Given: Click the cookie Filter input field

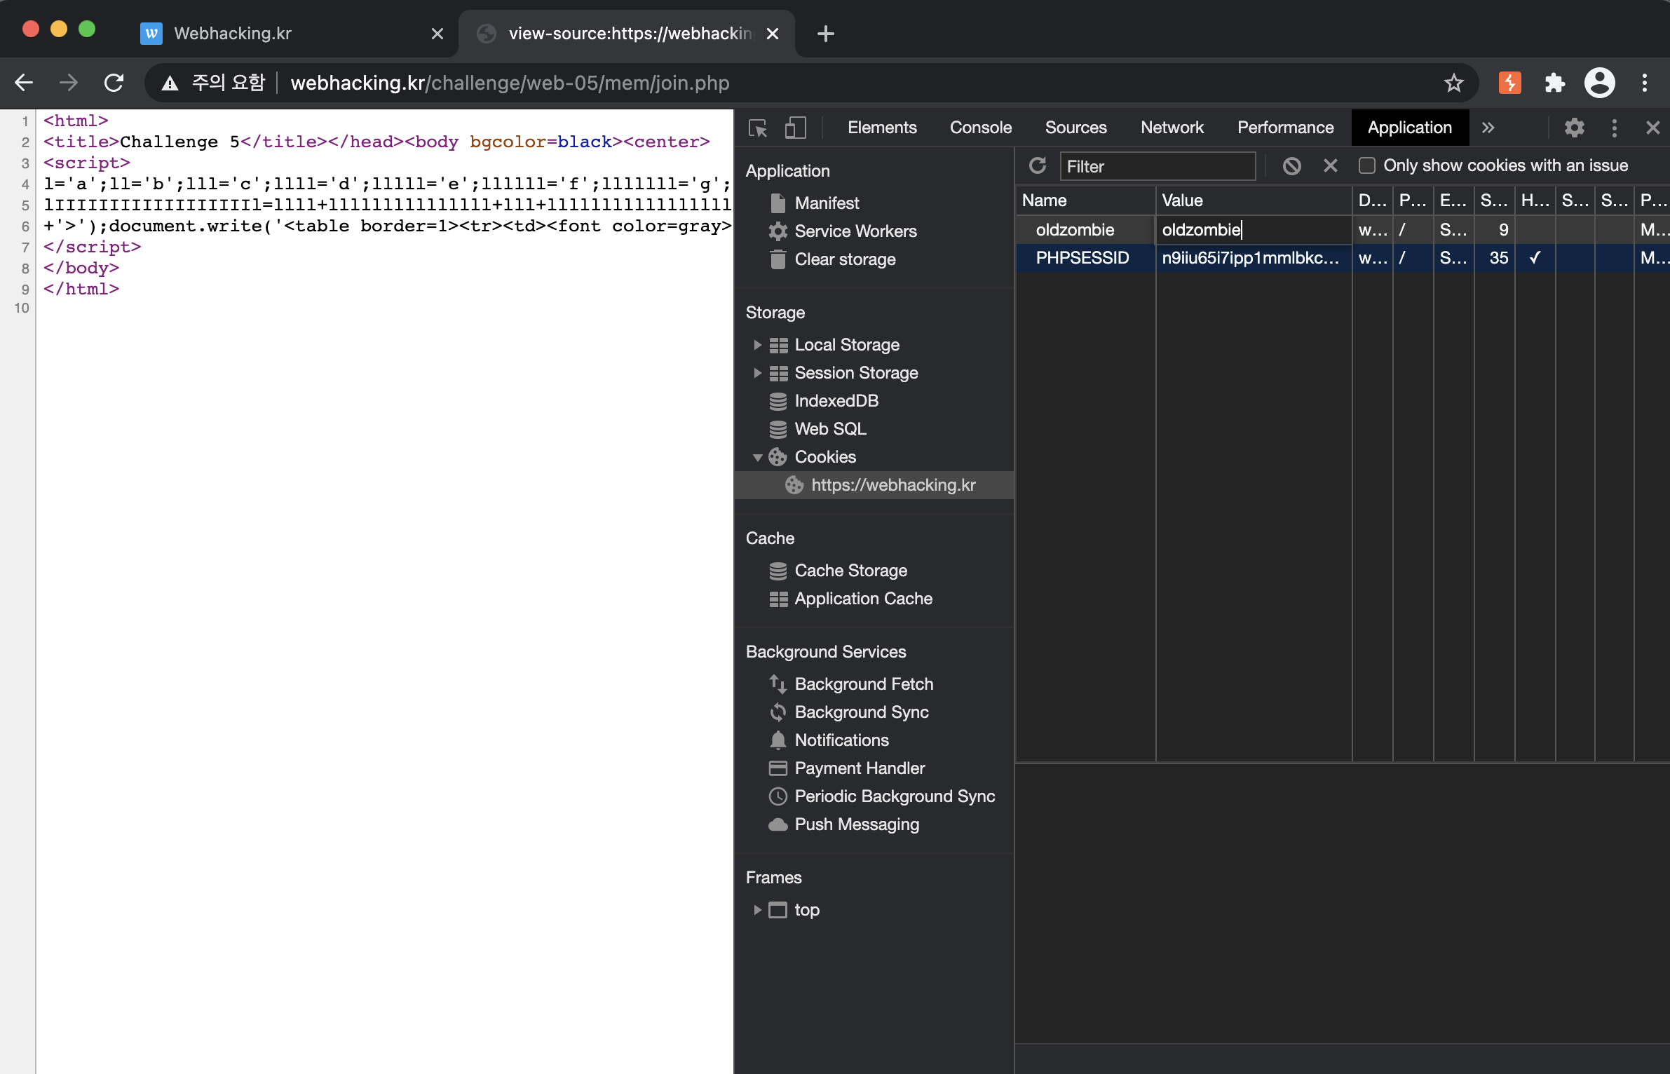Looking at the screenshot, I should coord(1157,166).
